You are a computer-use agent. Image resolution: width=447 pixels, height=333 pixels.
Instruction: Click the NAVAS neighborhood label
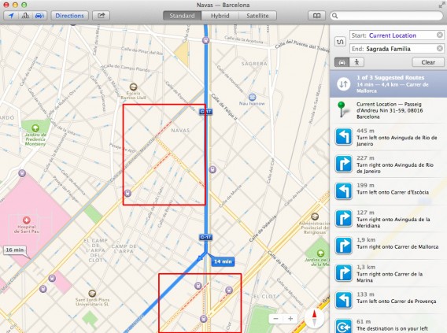pos(180,131)
